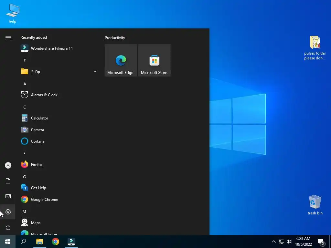331x248 pixels.
Task: Click the '#' letter header in app list
Action: (x=25, y=60)
